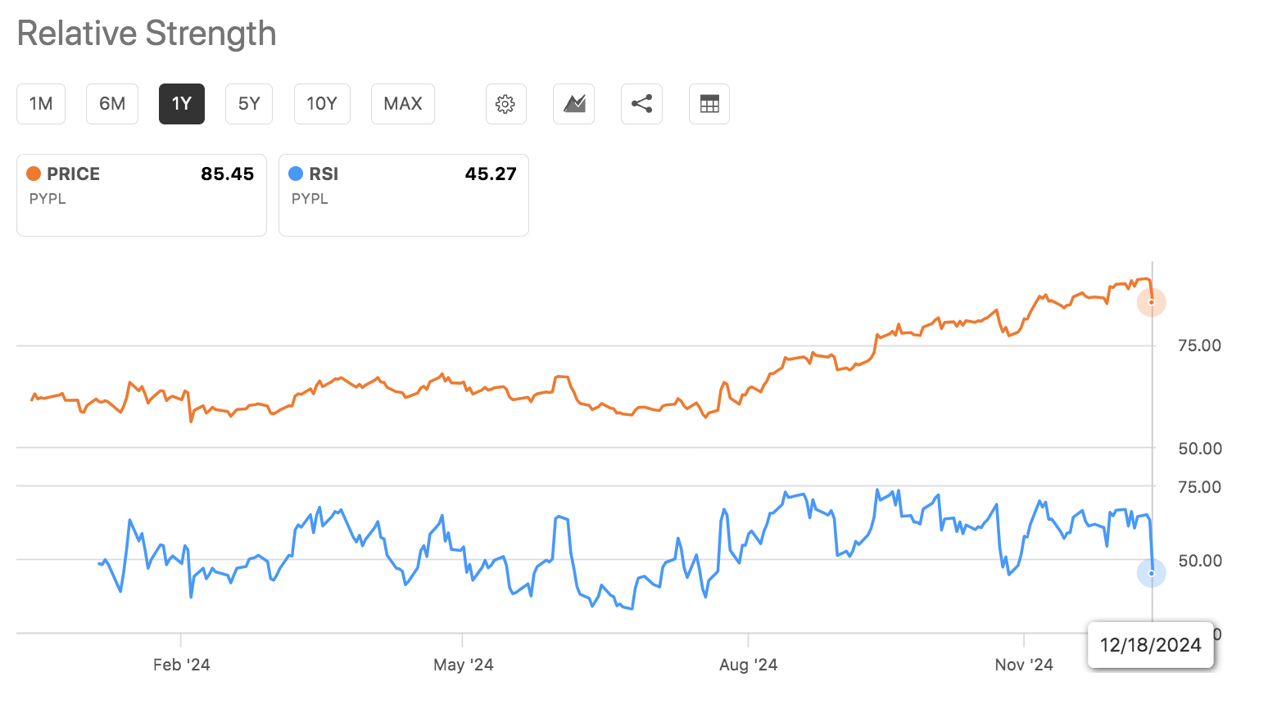Click the Aug '24 axis label
The height and width of the screenshot is (704, 1268).
(x=748, y=665)
